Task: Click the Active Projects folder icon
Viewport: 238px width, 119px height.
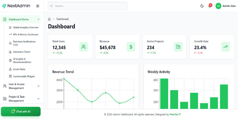Action: coord(178,47)
